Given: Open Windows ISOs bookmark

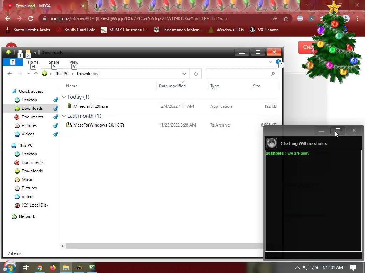Looking at the screenshot, I should click(226, 30).
